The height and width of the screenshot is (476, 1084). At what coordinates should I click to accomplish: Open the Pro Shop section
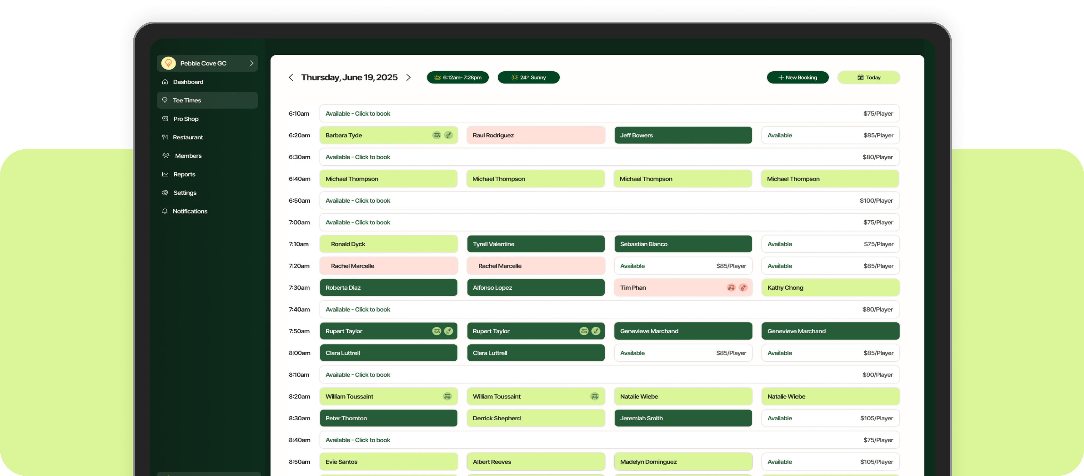pos(207,119)
